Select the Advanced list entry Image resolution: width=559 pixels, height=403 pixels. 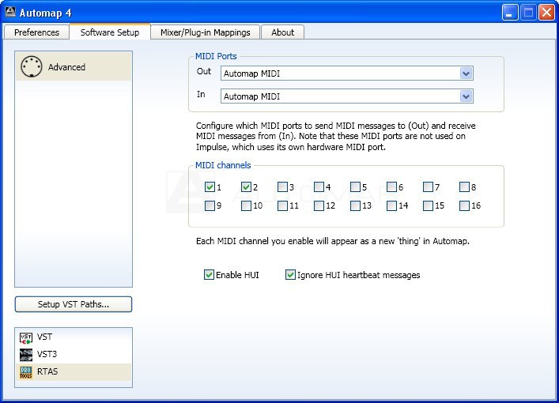(x=74, y=66)
